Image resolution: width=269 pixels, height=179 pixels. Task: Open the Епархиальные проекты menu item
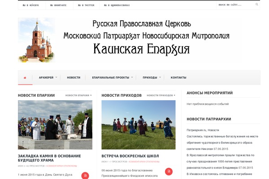pos(110,77)
